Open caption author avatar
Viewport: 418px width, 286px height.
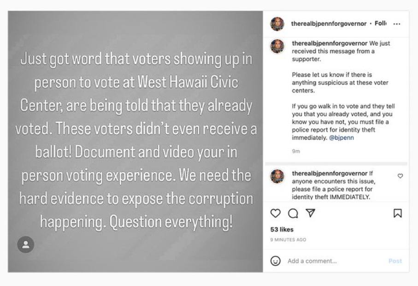(277, 46)
